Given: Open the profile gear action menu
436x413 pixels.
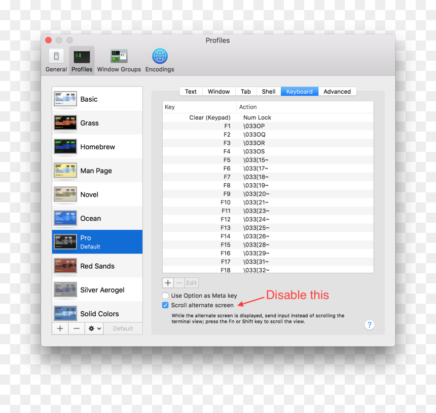Looking at the screenshot, I should tap(94, 328).
